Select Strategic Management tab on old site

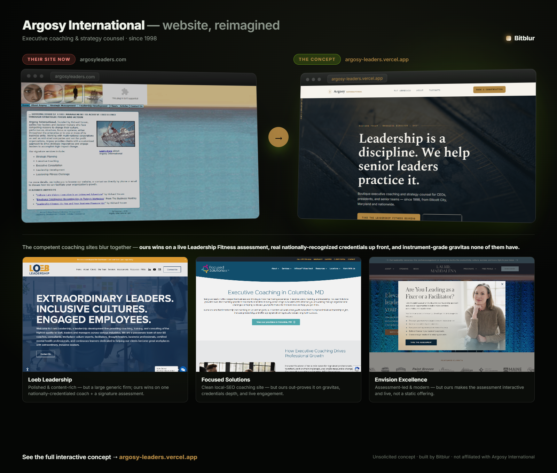(x=63, y=106)
